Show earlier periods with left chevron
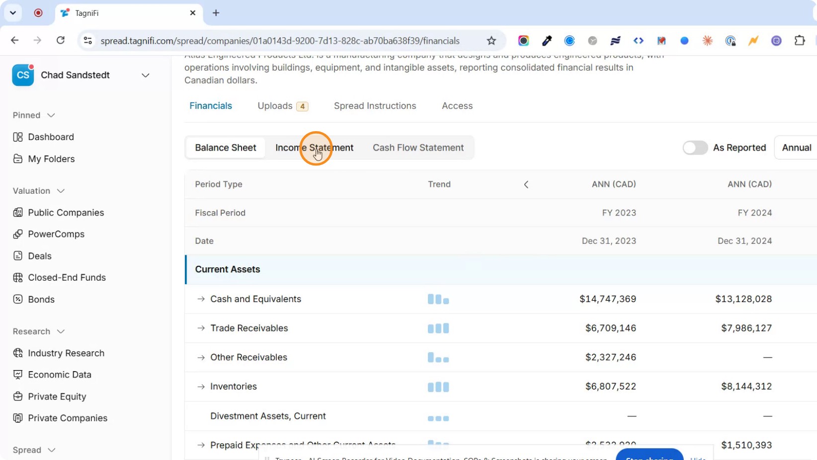 coord(526,185)
